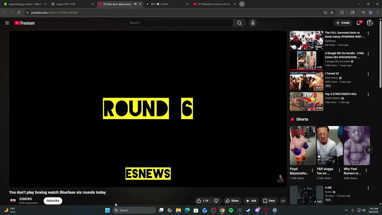Click the video player showing ROUND 6
The image size is (382, 215).
tap(148, 109)
